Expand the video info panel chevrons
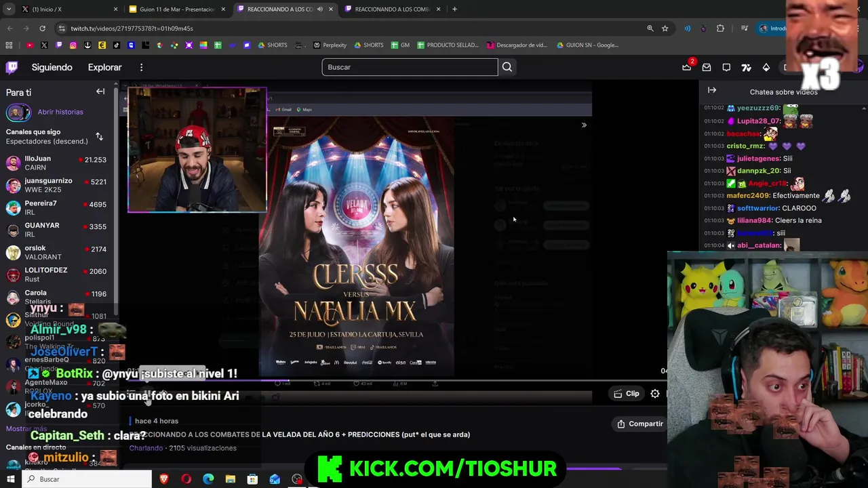This screenshot has height=488, width=868. coord(584,125)
